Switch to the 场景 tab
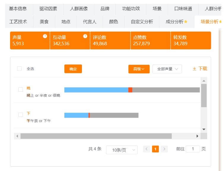The width and height of the screenshot is (224, 171). tap(157, 9)
